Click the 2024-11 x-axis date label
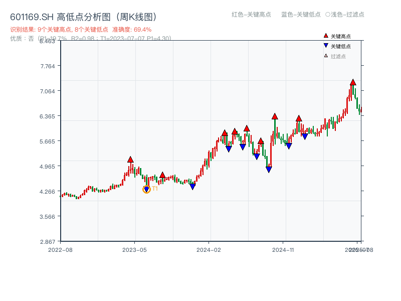 tap(283, 250)
